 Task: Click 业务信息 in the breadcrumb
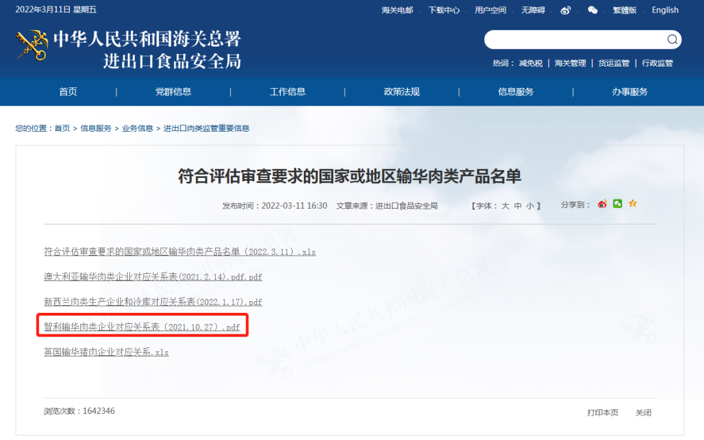pos(138,128)
